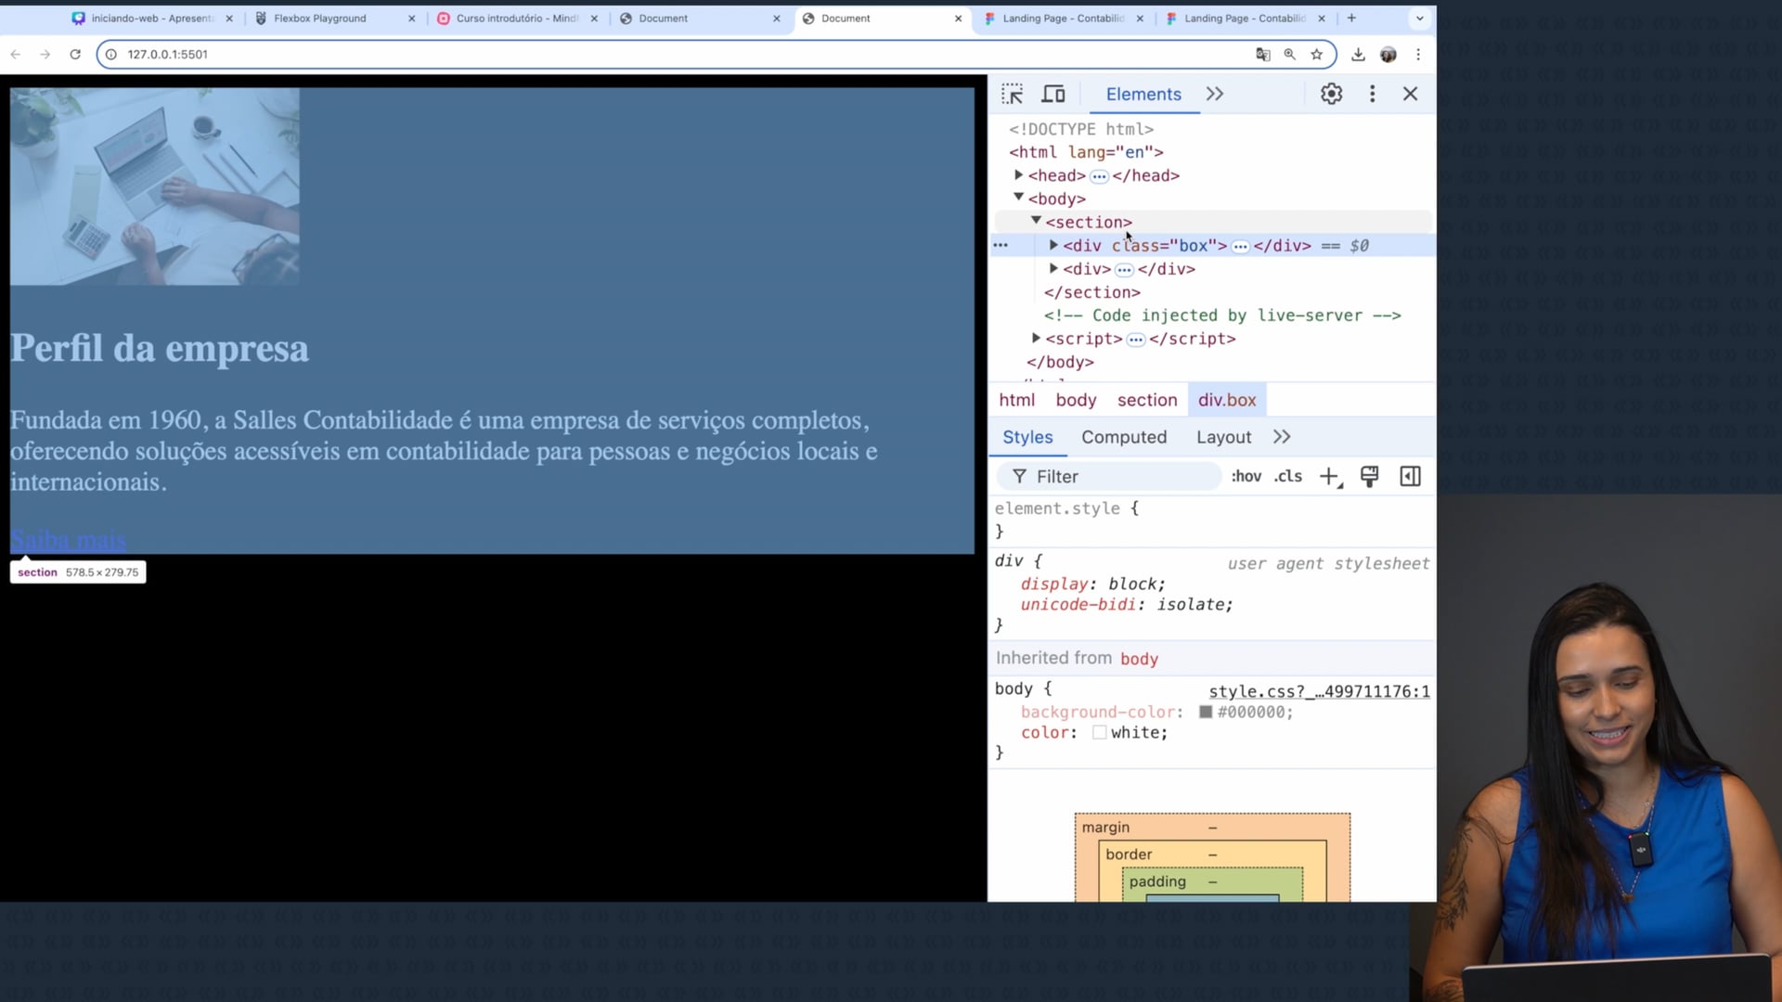Click the new style rule plus icon
Image resolution: width=1782 pixels, height=1002 pixels.
[1329, 477]
